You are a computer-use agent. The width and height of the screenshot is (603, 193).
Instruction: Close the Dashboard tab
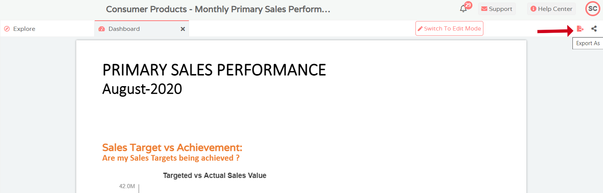[x=183, y=29]
